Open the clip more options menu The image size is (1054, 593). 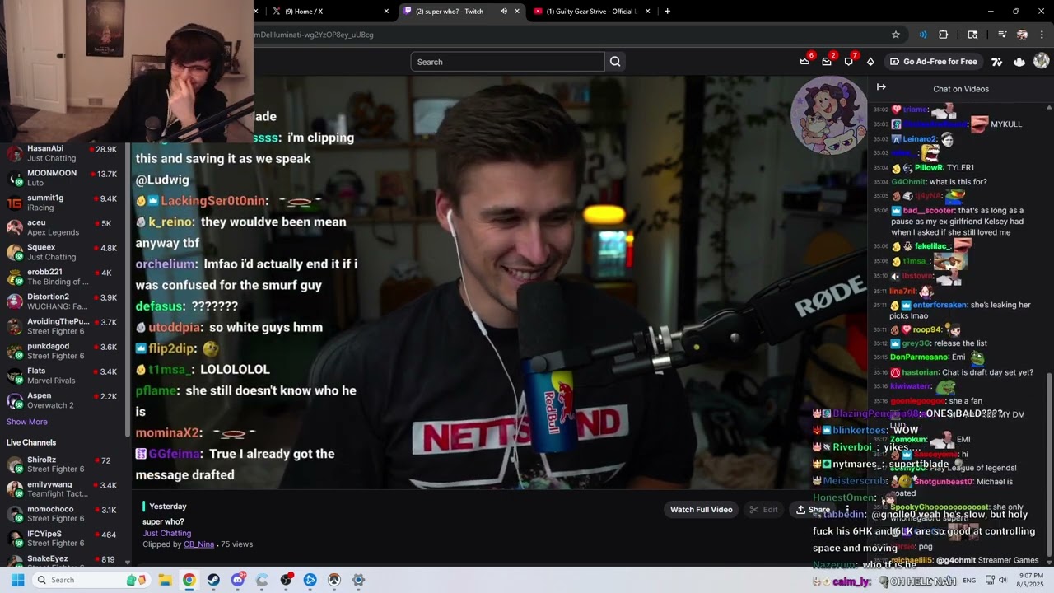847,510
